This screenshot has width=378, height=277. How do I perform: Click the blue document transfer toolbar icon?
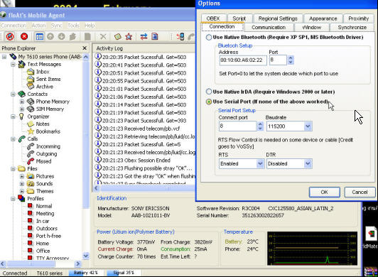click(x=155, y=37)
